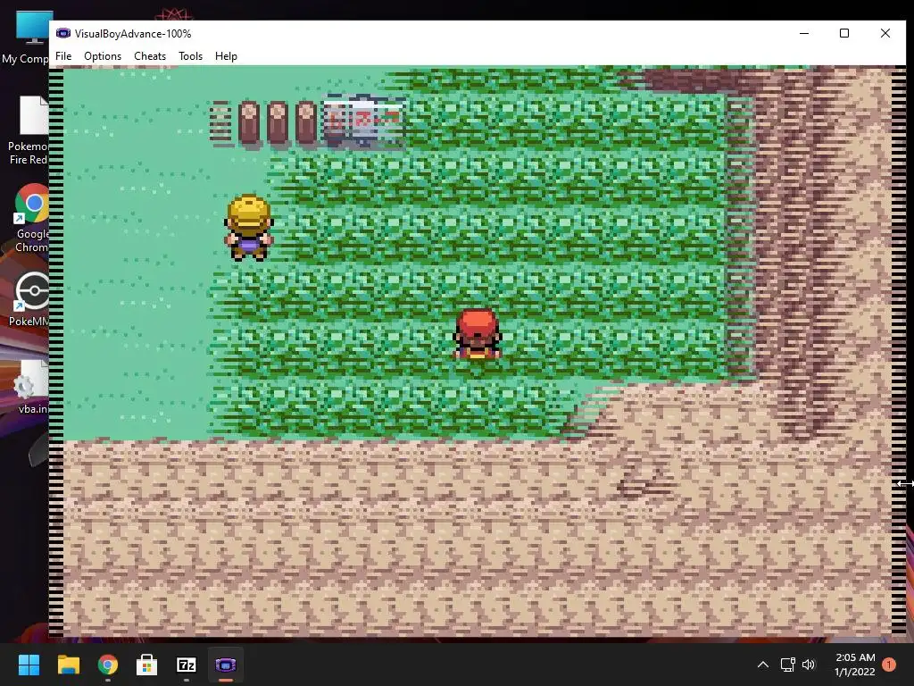The width and height of the screenshot is (914, 686).
Task: Click the VisualBoyAdvance title bar icon
Action: [x=63, y=33]
